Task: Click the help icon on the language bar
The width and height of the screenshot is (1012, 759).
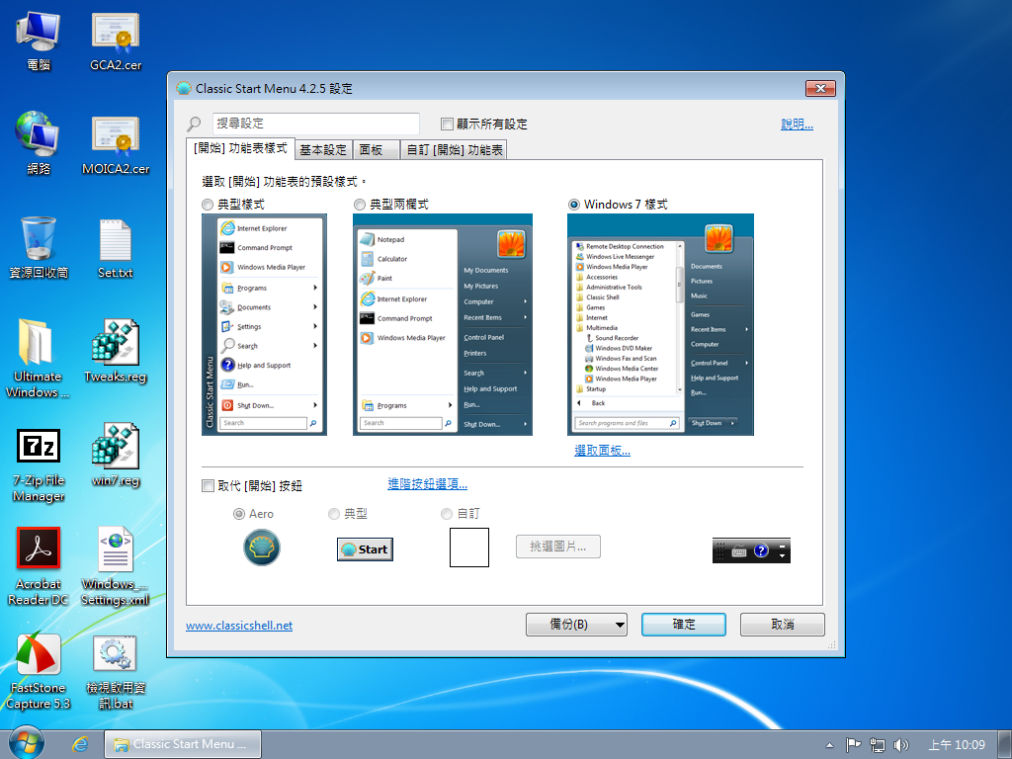Action: click(761, 550)
